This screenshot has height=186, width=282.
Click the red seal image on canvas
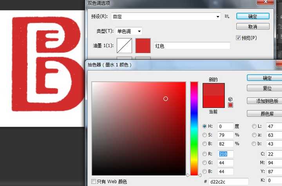[48, 64]
